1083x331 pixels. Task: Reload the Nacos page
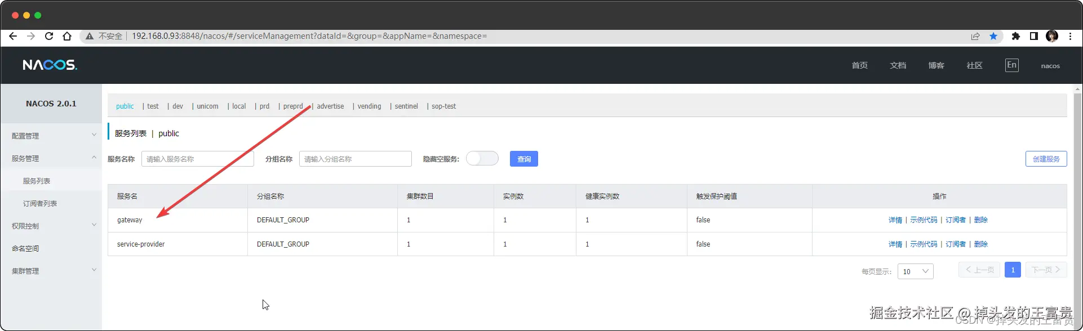pyautogui.click(x=49, y=36)
